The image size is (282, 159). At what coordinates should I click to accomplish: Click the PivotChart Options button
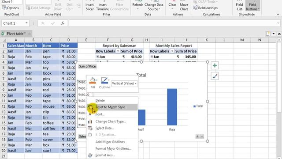click(10, 8)
